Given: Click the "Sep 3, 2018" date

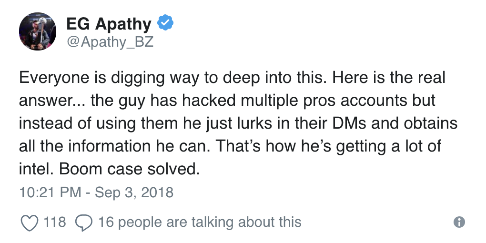Looking at the screenshot, I should pos(134,192).
